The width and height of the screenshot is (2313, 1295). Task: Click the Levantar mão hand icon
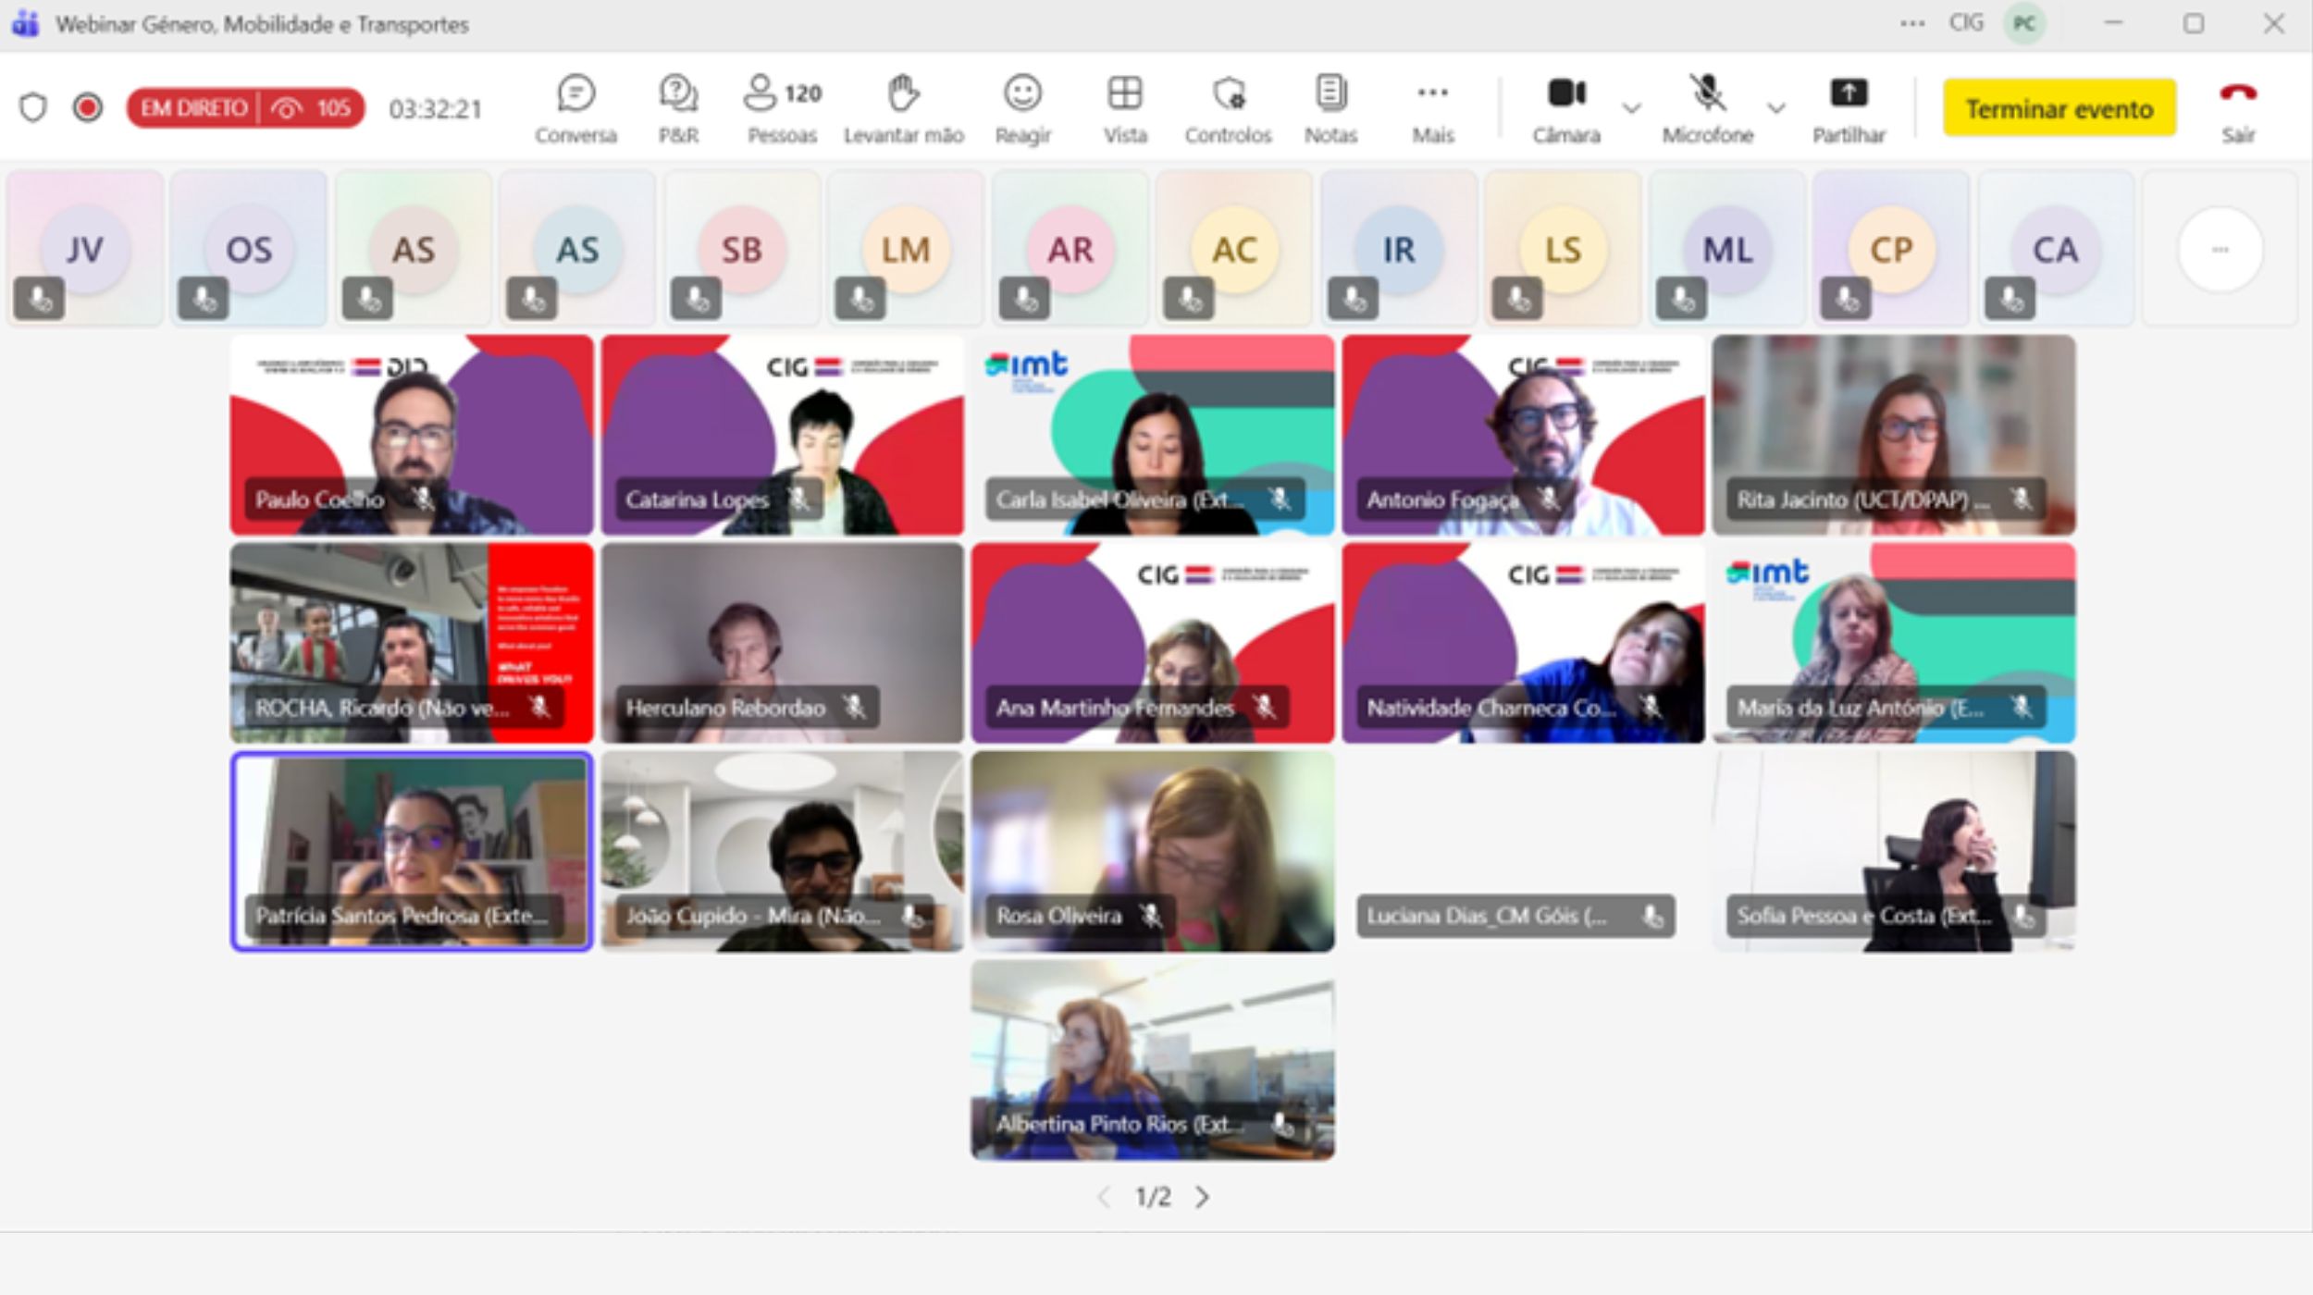click(x=903, y=108)
